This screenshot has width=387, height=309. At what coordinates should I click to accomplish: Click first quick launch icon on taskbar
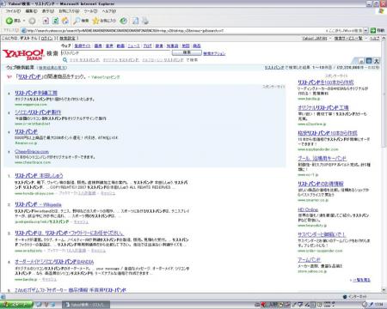[x=39, y=305]
